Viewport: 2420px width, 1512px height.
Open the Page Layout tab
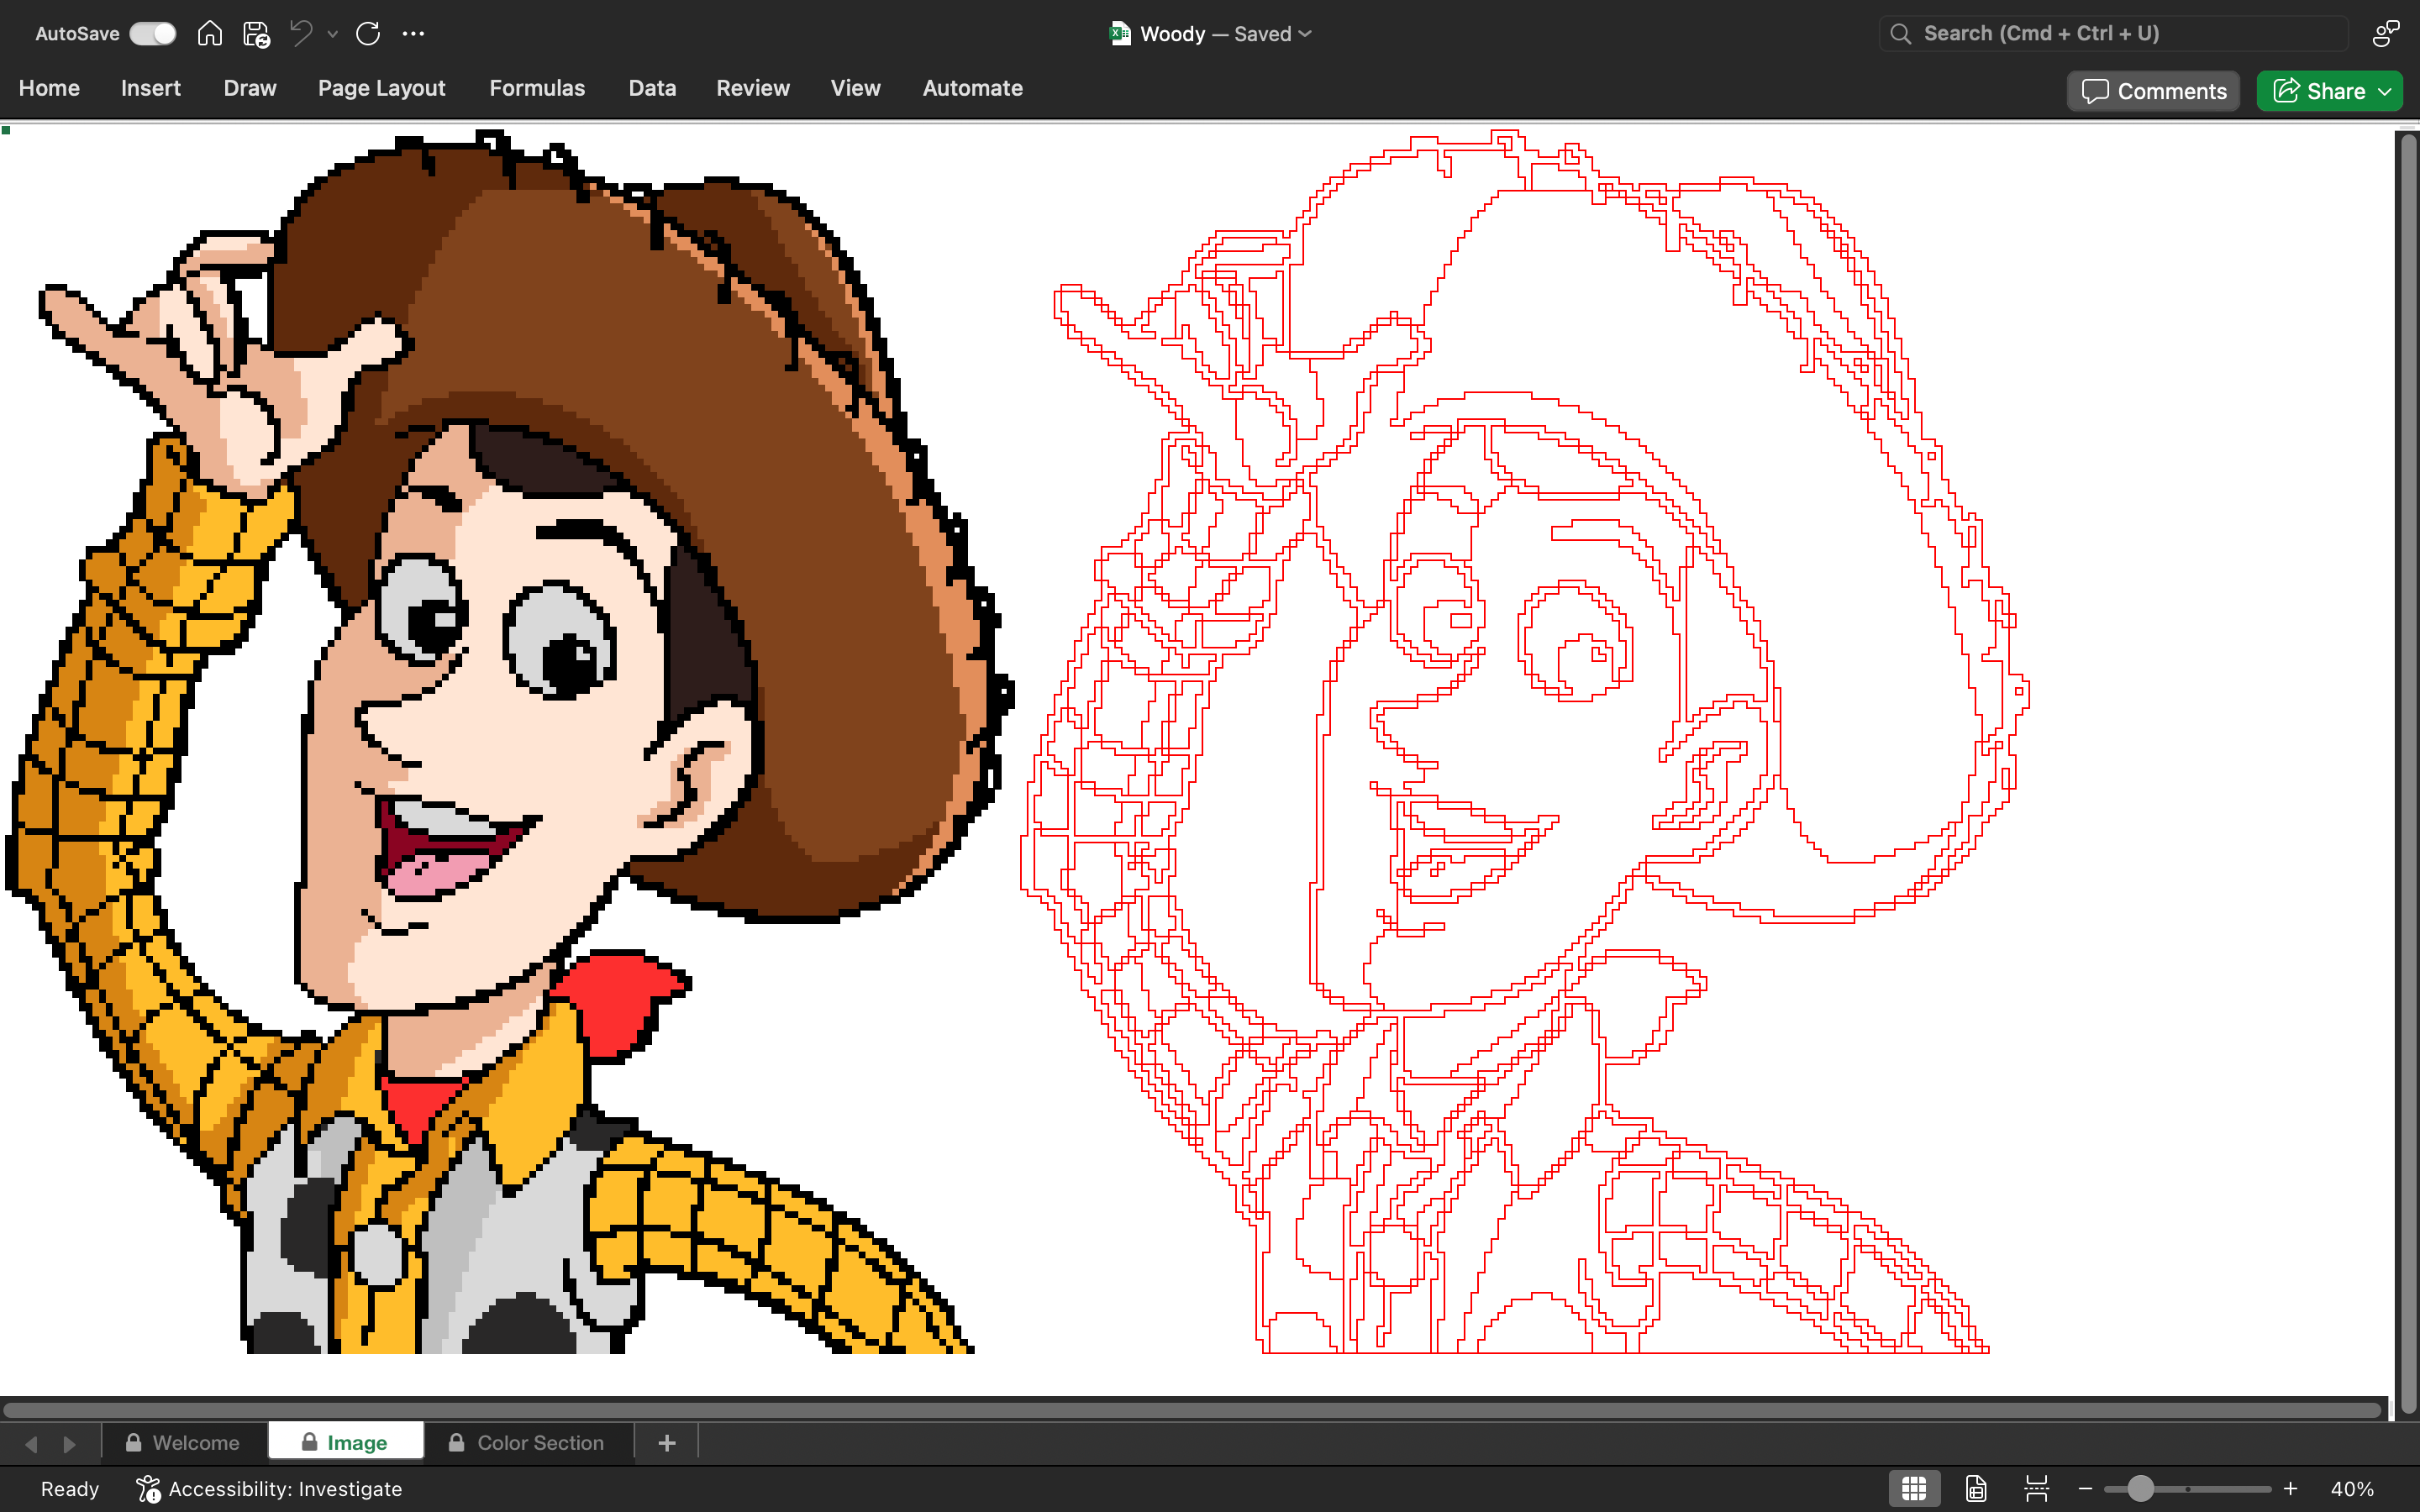click(x=382, y=88)
